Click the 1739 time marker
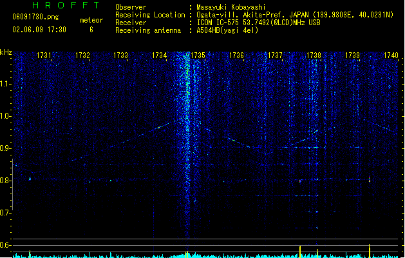Screen dimensions: 405x258 click(352, 55)
